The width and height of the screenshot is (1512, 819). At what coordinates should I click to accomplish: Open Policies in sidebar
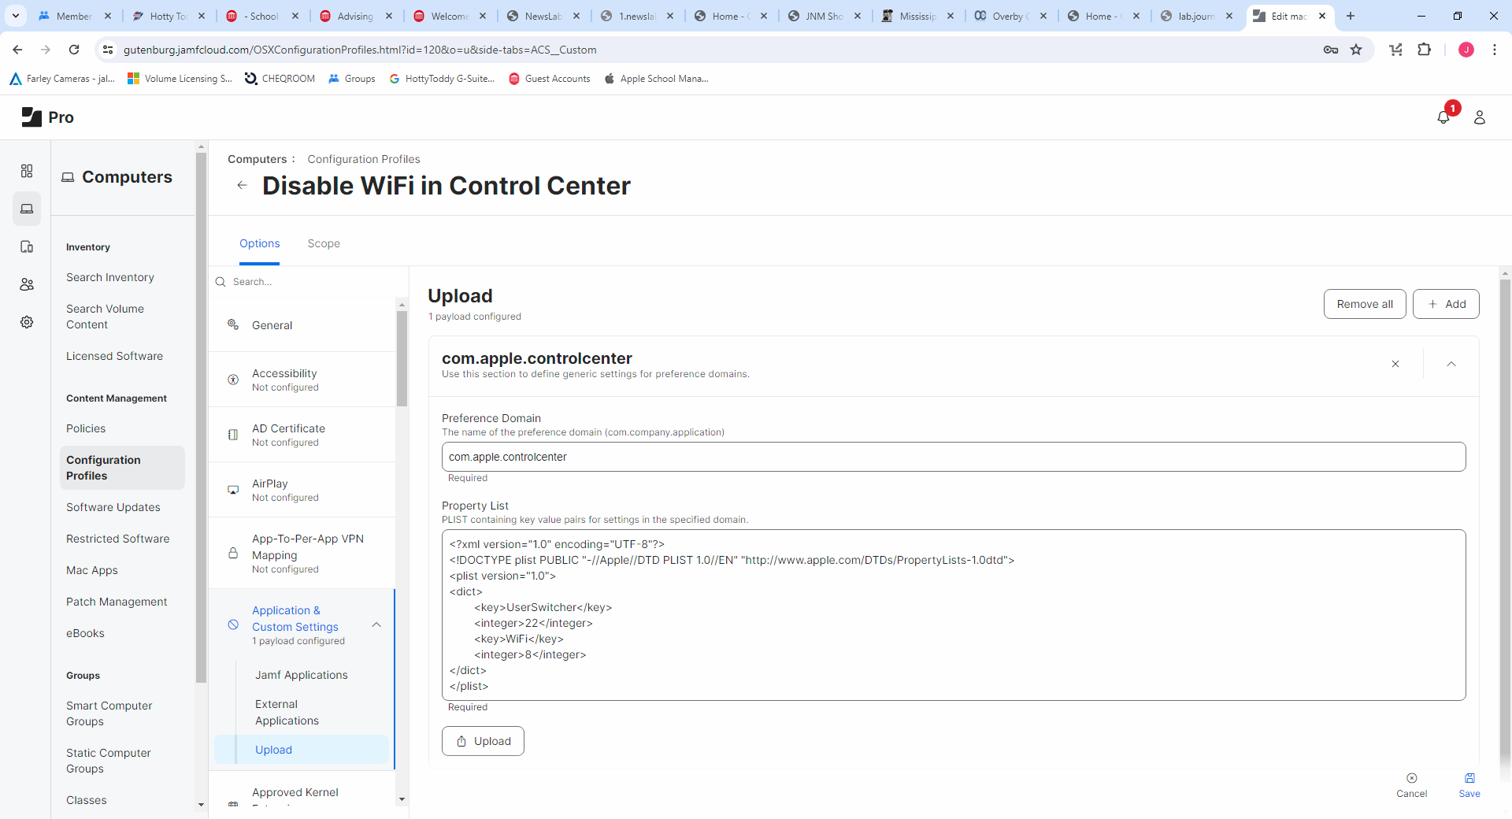(86, 428)
